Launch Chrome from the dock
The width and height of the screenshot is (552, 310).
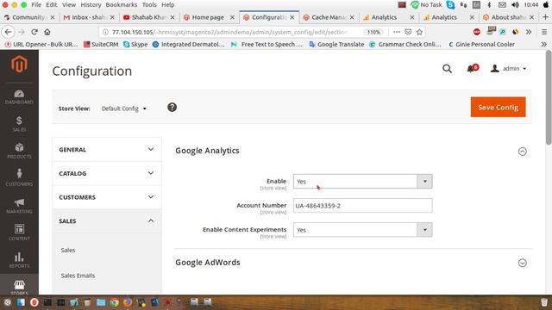115,302
